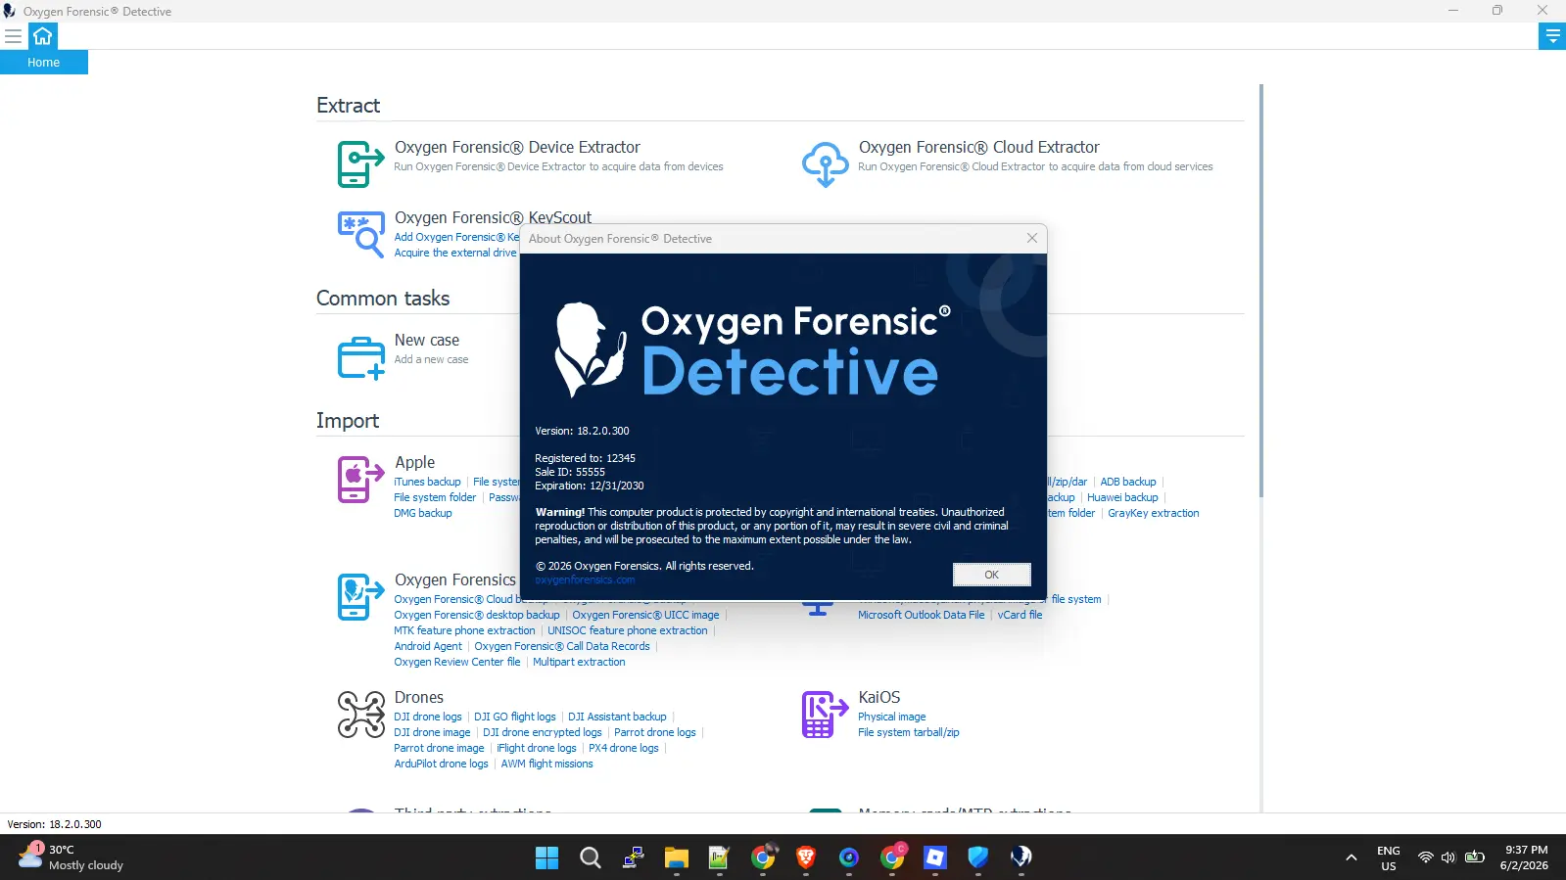Choose Android Agent import
1566x880 pixels.
click(428, 646)
